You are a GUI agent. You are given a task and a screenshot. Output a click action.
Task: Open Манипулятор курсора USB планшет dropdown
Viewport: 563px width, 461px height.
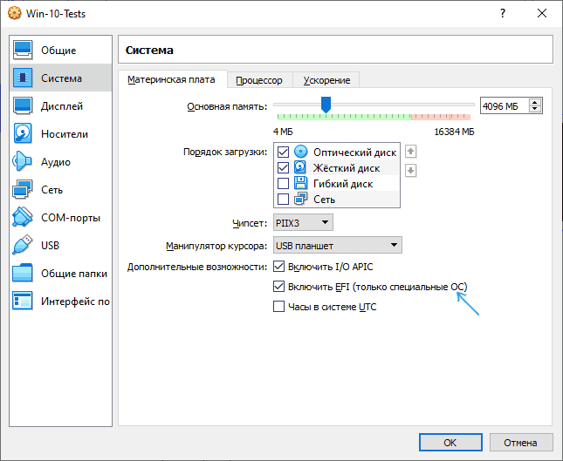click(x=338, y=245)
